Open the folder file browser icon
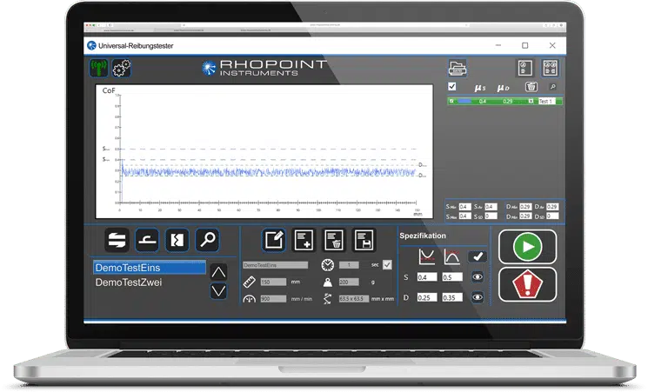Image resolution: width=648 pixels, height=392 pixels. point(458,69)
